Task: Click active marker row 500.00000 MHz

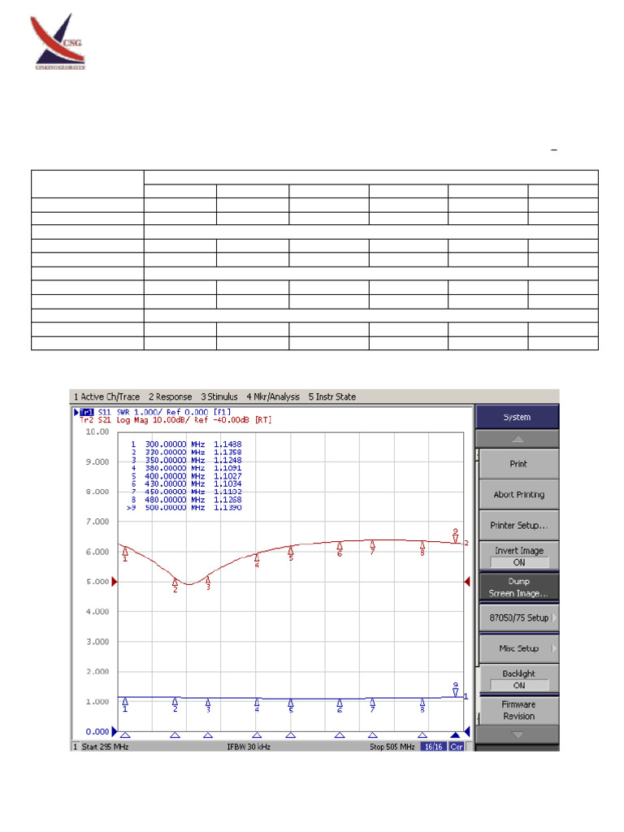Action: tap(184, 508)
